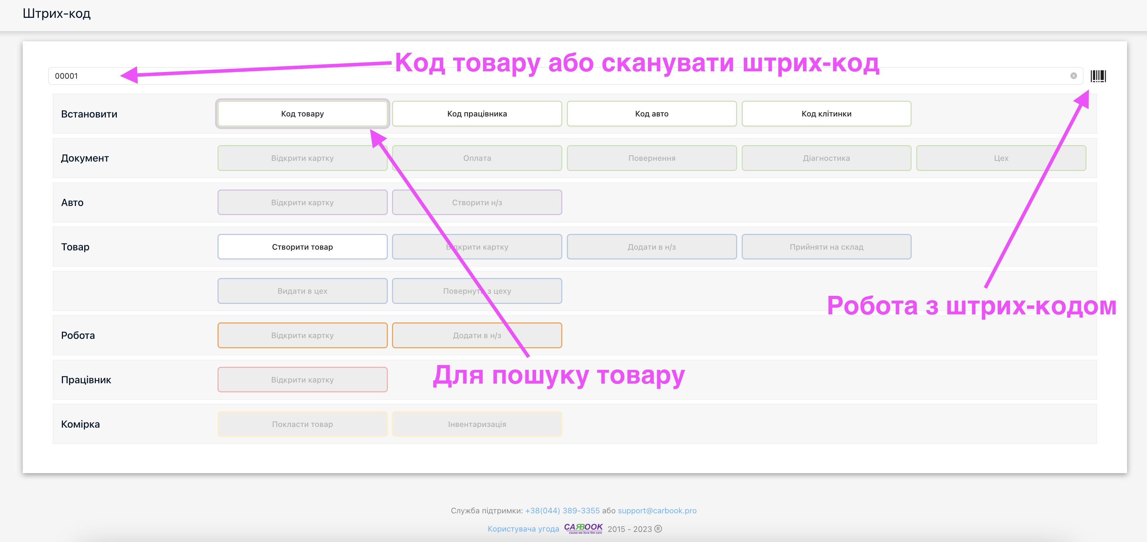Click 'Створити товар' button

pos(302,247)
